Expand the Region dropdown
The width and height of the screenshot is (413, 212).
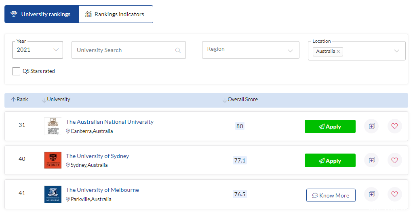251,50
